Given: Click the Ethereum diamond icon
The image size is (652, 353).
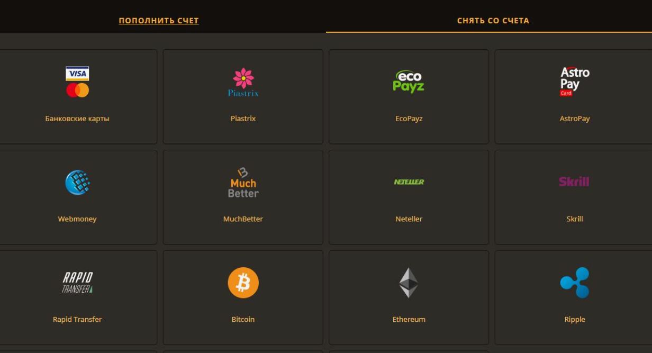Looking at the screenshot, I should click(409, 283).
